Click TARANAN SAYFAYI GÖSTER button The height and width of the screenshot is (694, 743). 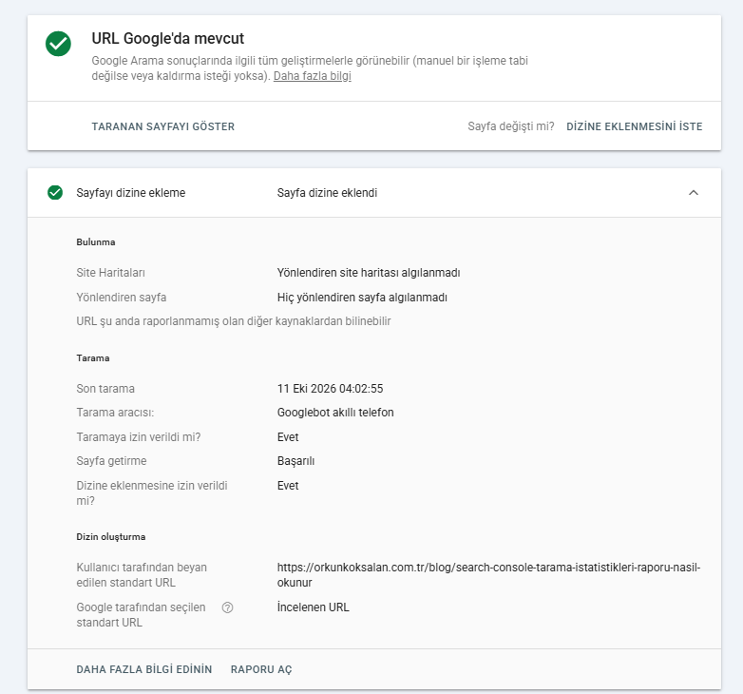click(x=163, y=126)
